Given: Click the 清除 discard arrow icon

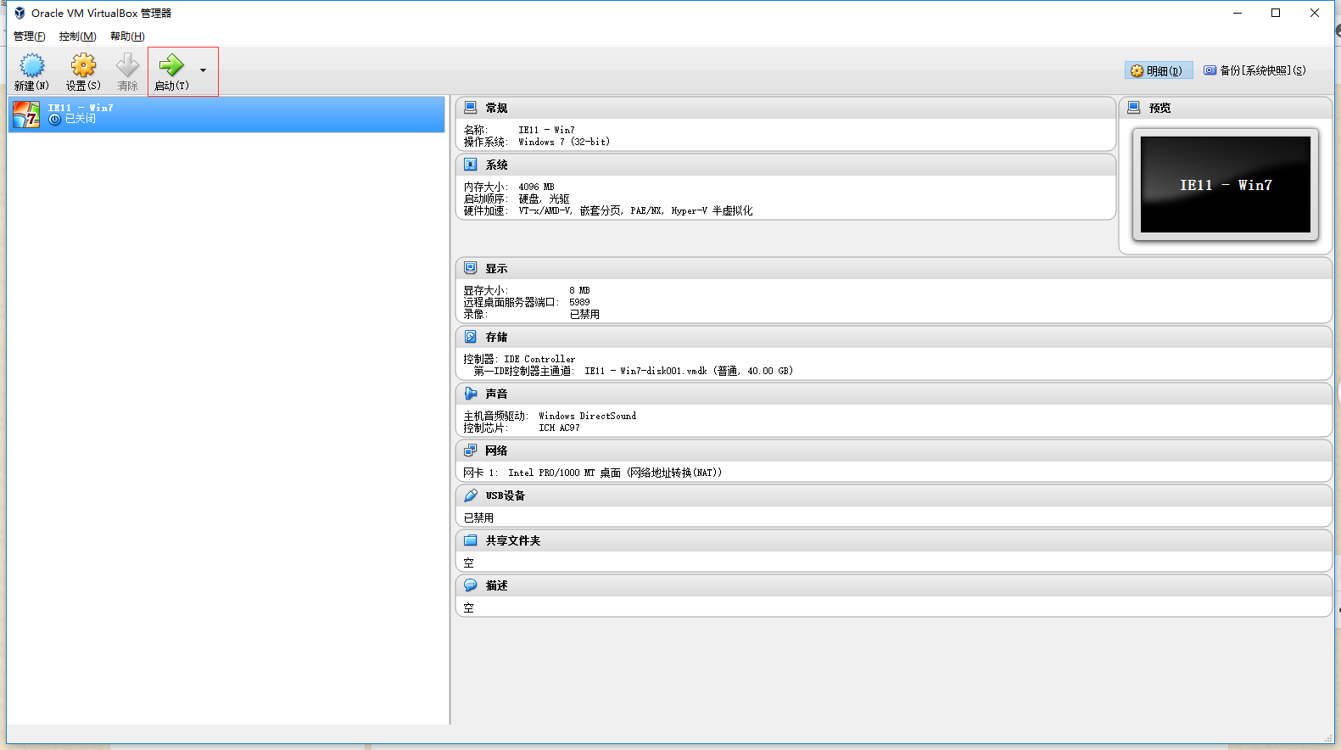Looking at the screenshot, I should [127, 65].
